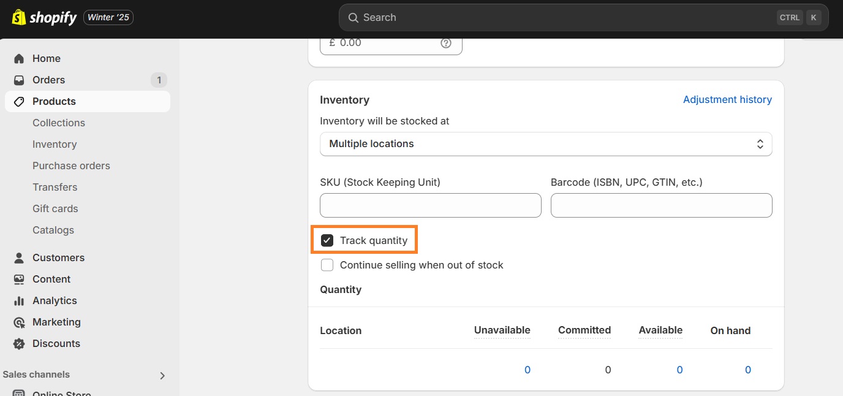
Task: Click the Home icon in the sidebar
Action: pos(19,58)
